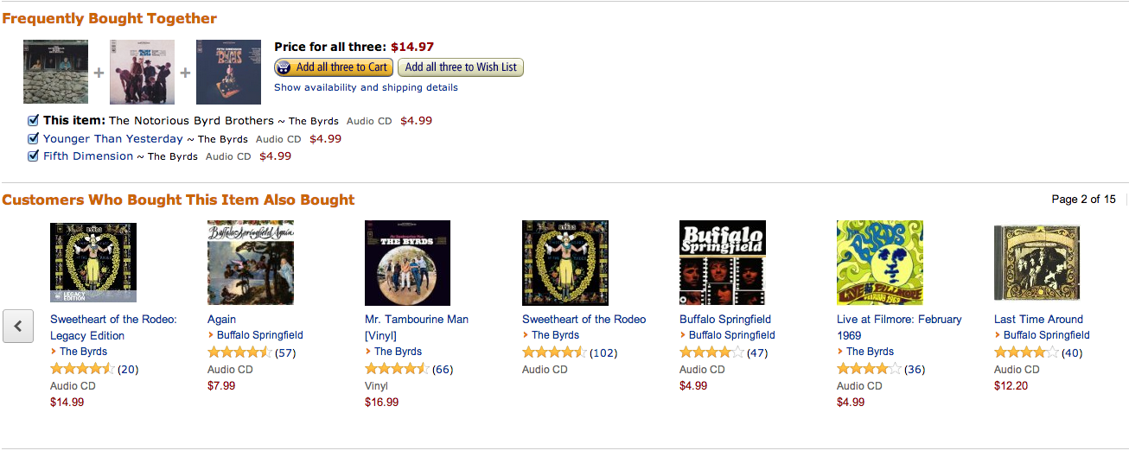Click Live at Filmore album cover
The height and width of the screenshot is (457, 1129).
coord(880,263)
